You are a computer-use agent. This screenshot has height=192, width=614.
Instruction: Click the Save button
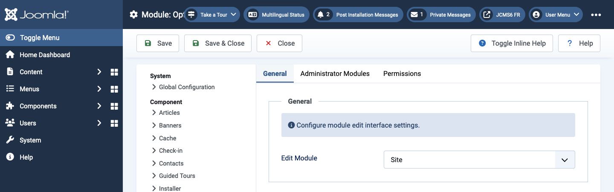[158, 43]
